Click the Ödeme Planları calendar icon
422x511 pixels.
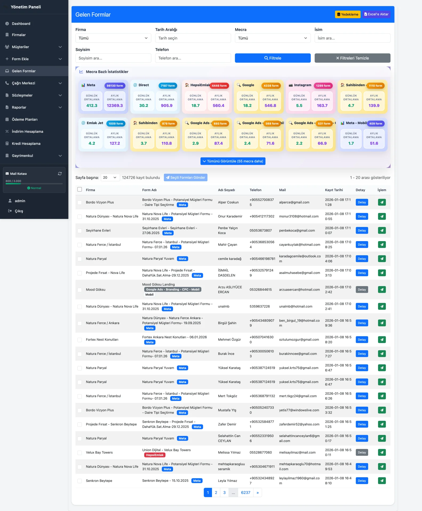pos(7,119)
